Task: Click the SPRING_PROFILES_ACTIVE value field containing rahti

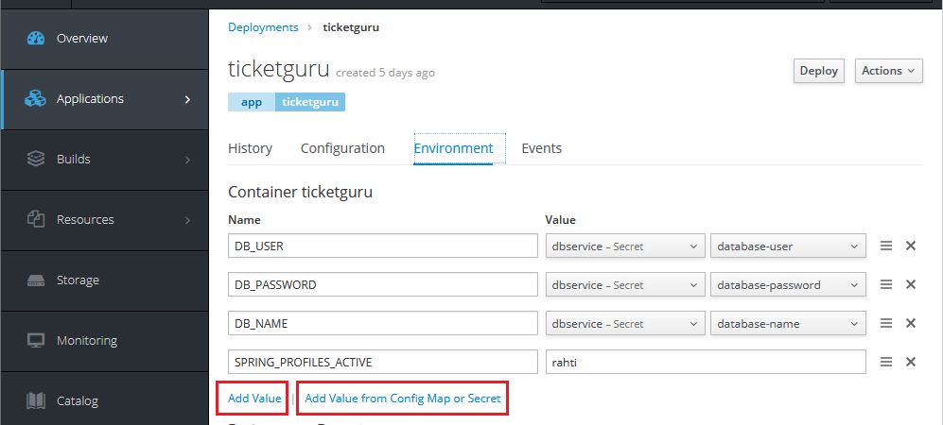Action: click(706, 363)
